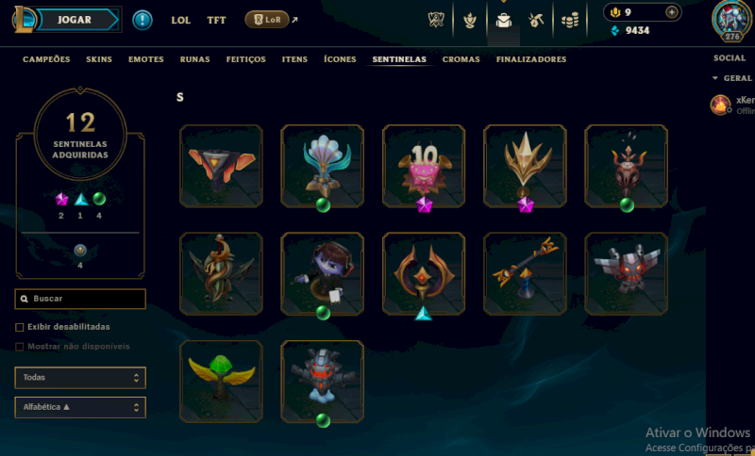Select the golden key ward skin
755x456 pixels.
525,274
